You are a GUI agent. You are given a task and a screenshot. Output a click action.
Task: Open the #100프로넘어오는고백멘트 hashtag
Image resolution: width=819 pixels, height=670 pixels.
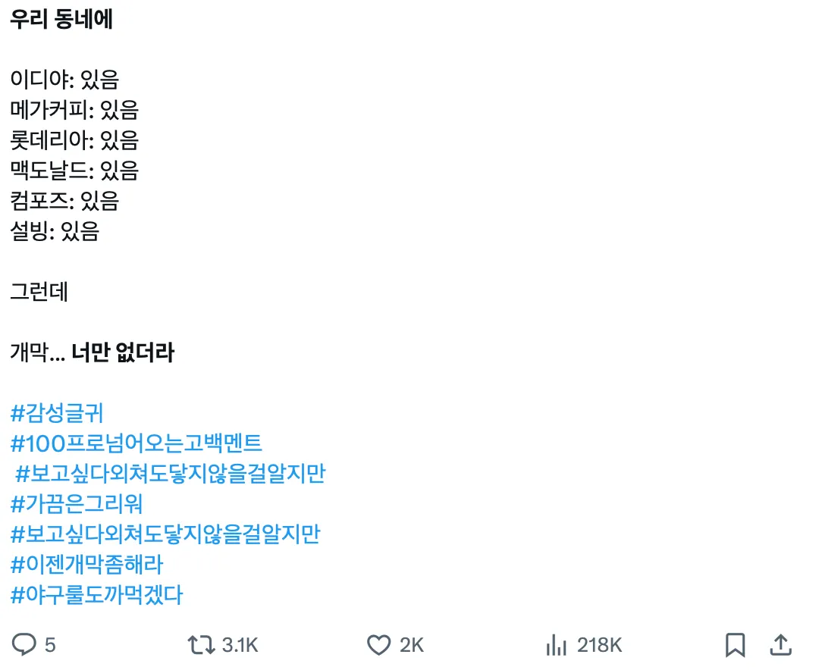point(138,444)
